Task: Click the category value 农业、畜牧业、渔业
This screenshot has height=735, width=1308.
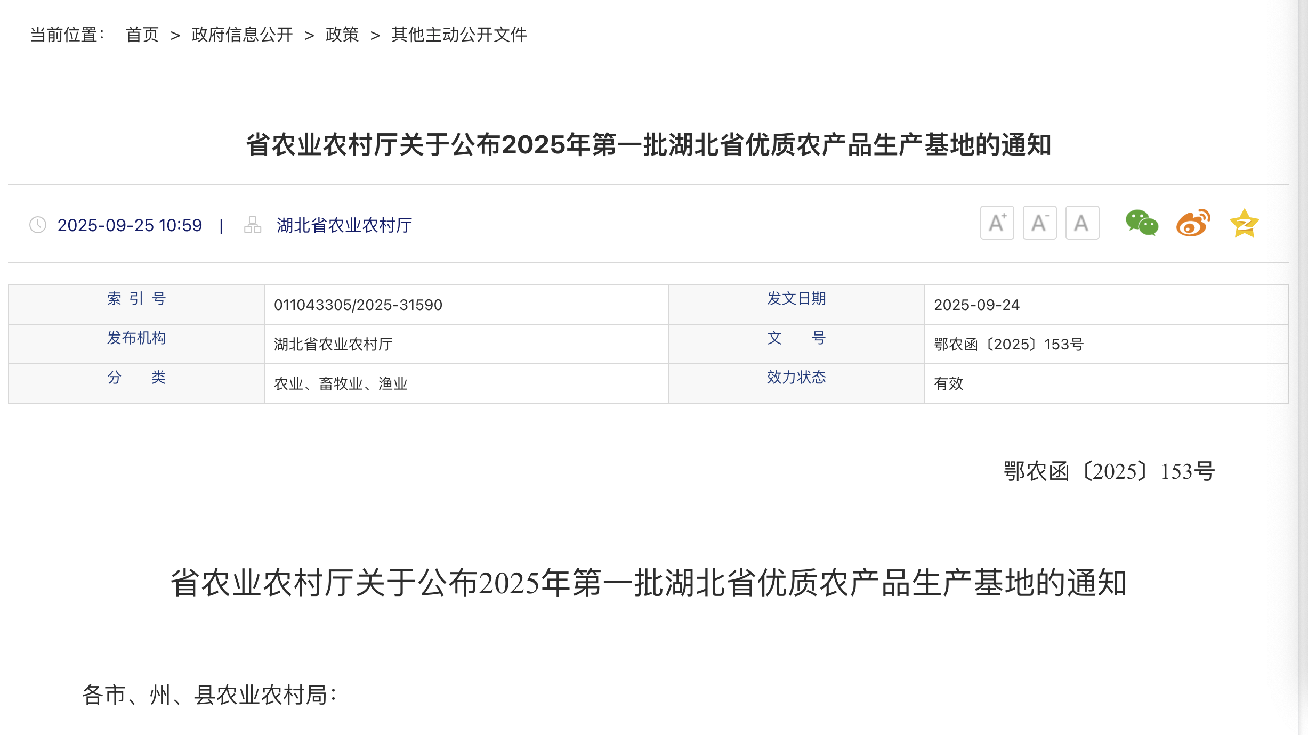Action: tap(341, 383)
